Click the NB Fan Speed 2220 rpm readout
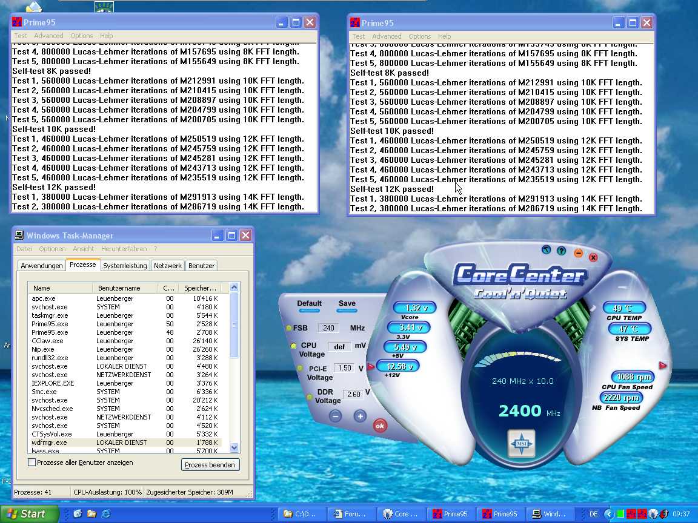 click(621, 397)
